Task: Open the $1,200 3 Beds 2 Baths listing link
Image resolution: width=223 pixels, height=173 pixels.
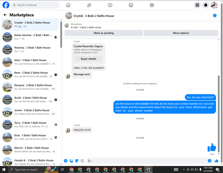Action: (86, 28)
